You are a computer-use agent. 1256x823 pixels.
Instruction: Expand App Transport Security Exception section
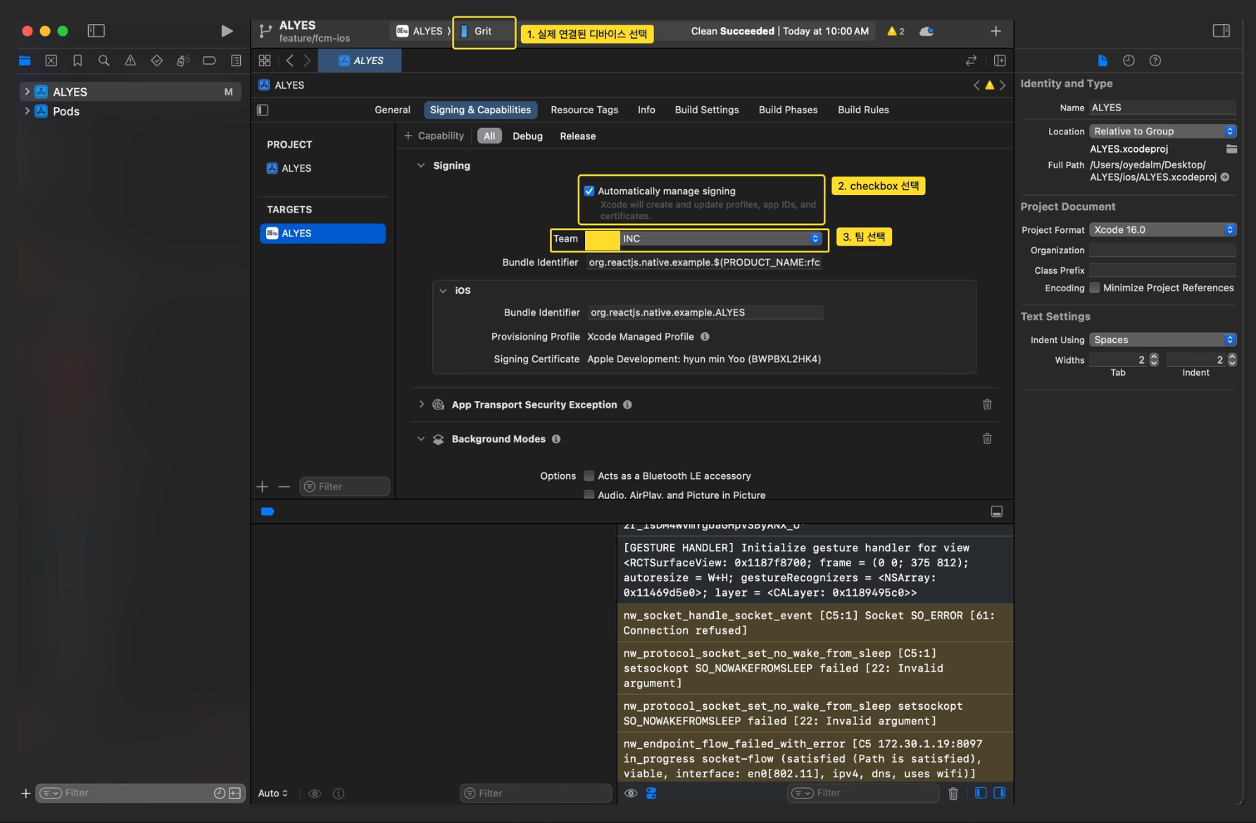point(421,404)
